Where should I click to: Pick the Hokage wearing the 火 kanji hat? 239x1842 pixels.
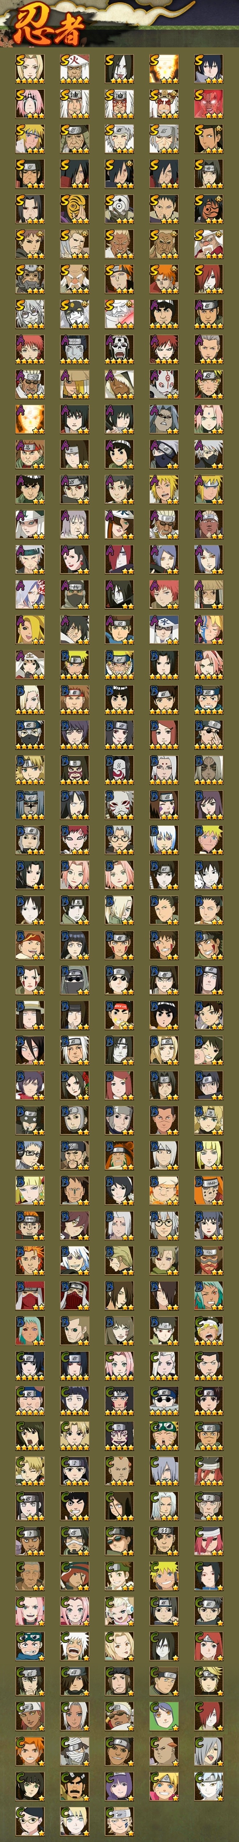pyautogui.click(x=74, y=68)
